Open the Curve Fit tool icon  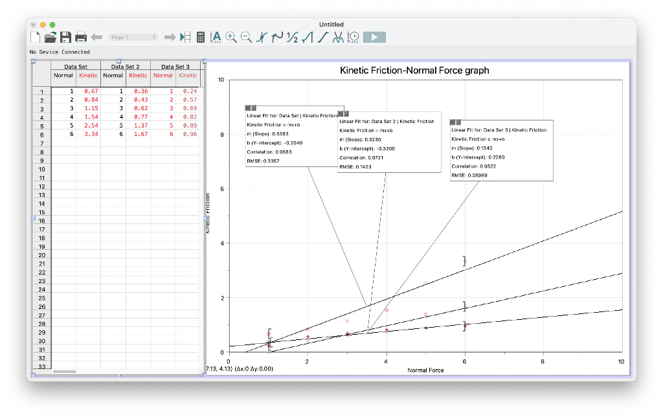tap(338, 37)
